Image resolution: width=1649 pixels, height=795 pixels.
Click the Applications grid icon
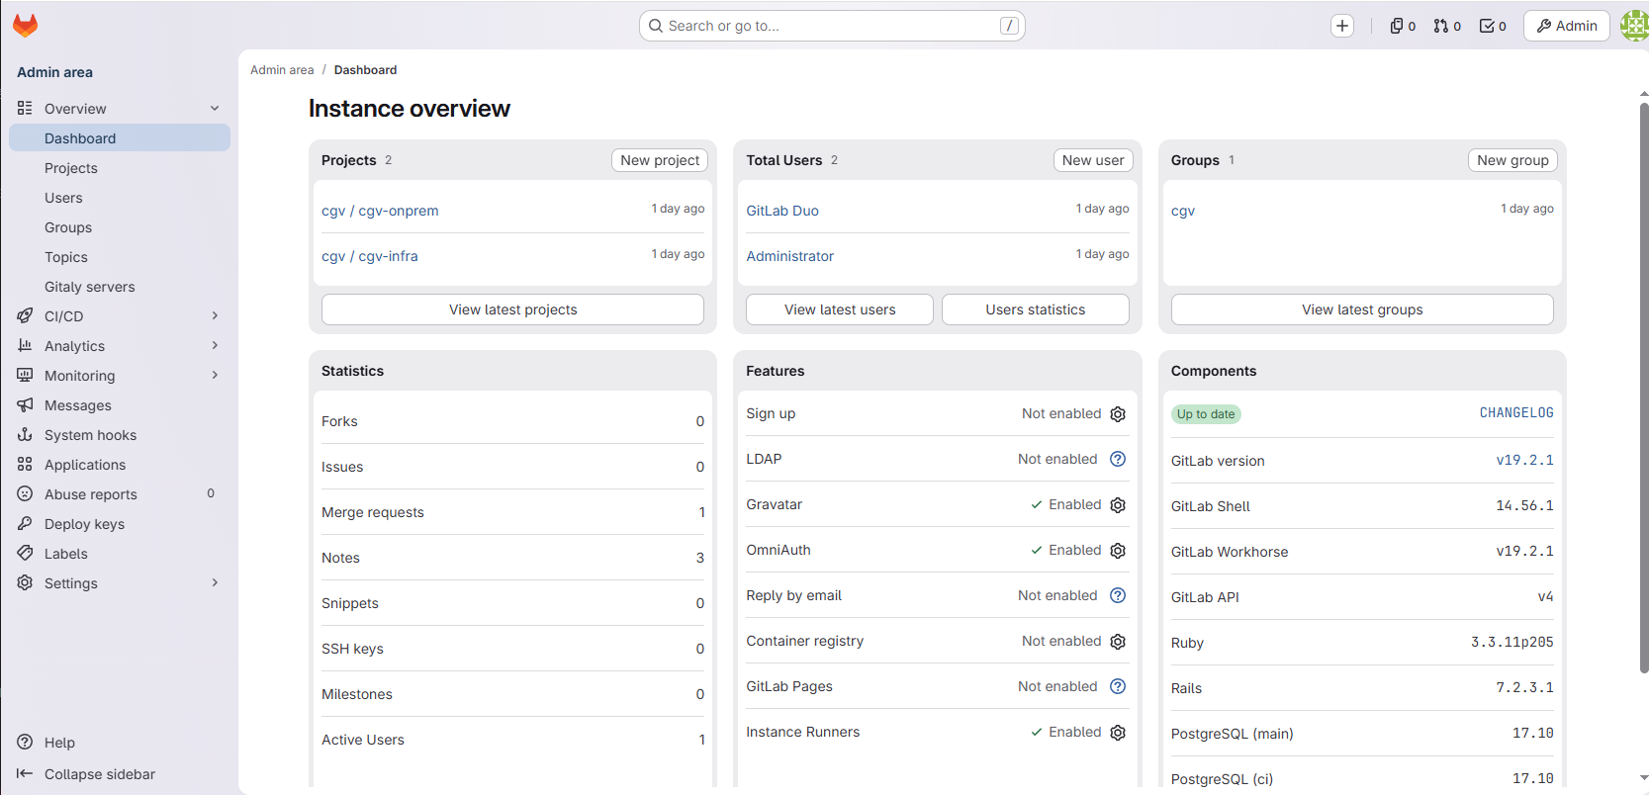tap(25, 464)
